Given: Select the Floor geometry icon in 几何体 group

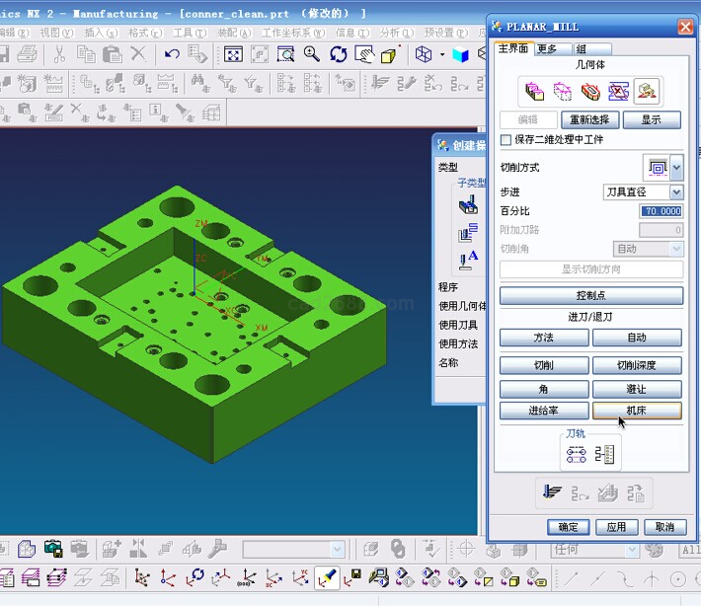Looking at the screenshot, I should [x=648, y=92].
